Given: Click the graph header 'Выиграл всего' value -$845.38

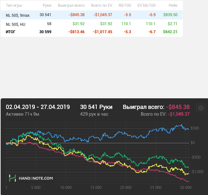Looking at the screenshot, I should coord(178,107).
